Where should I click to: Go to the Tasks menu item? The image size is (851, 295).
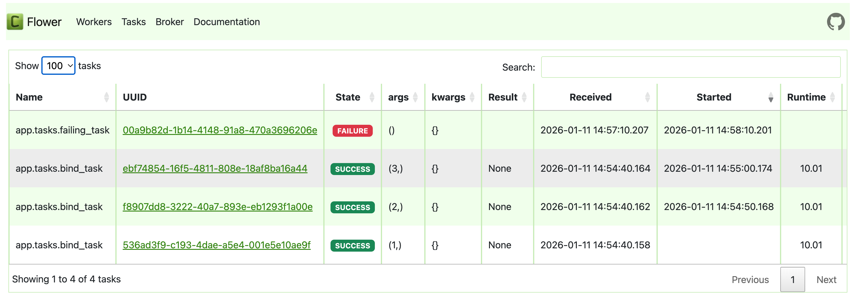pos(133,22)
